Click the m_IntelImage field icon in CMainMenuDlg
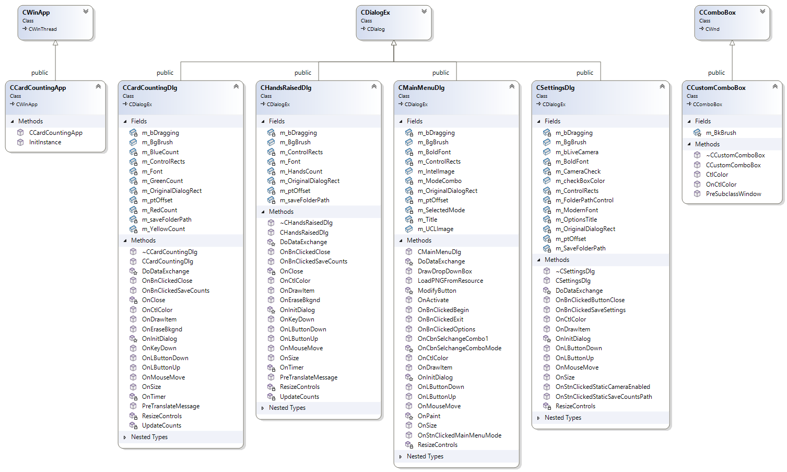 pos(408,171)
